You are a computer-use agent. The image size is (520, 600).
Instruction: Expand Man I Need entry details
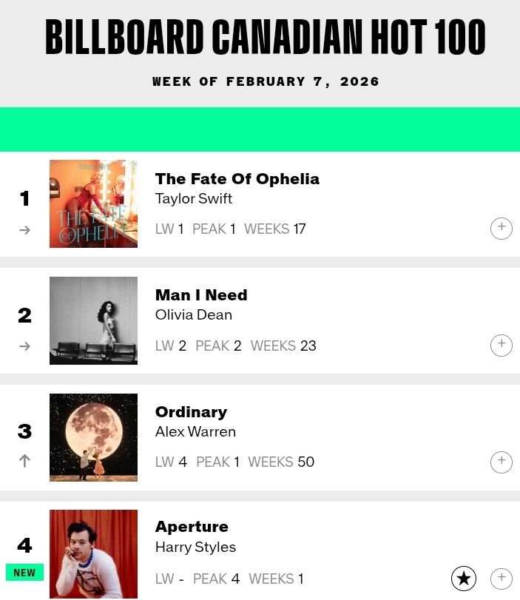pyautogui.click(x=501, y=345)
